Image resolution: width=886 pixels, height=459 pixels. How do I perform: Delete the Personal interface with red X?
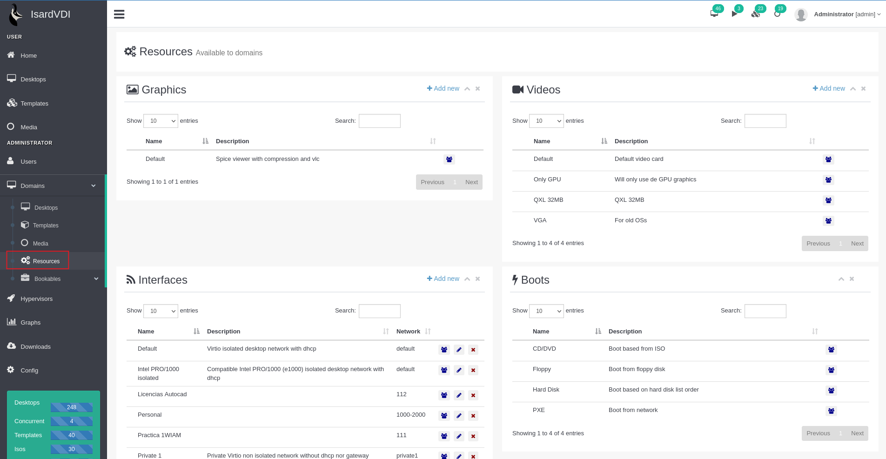pyautogui.click(x=473, y=416)
